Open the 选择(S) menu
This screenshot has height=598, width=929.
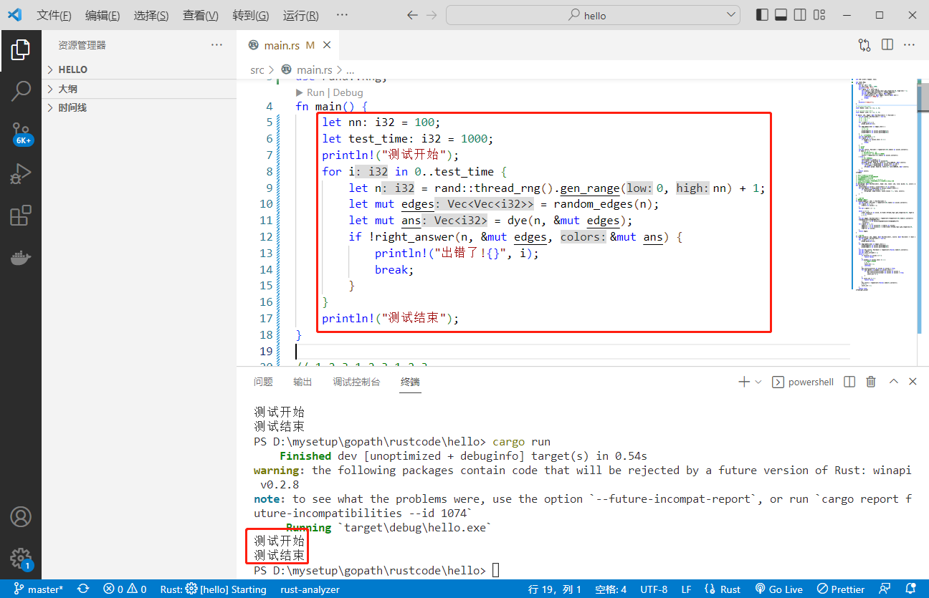151,15
